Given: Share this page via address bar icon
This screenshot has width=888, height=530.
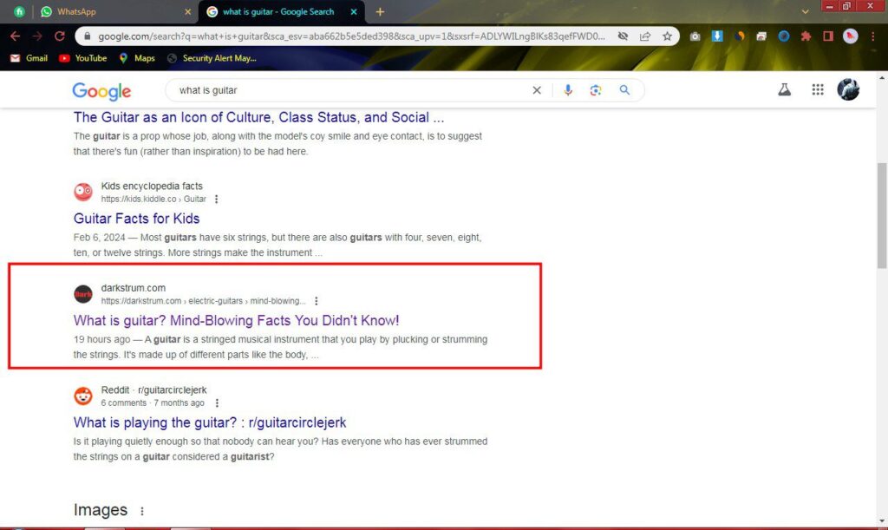Looking at the screenshot, I should point(645,36).
